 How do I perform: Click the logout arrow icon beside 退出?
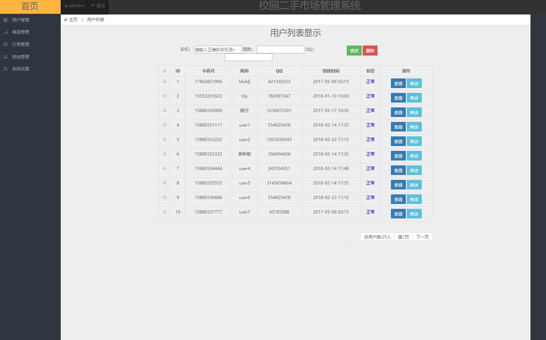pos(93,6)
